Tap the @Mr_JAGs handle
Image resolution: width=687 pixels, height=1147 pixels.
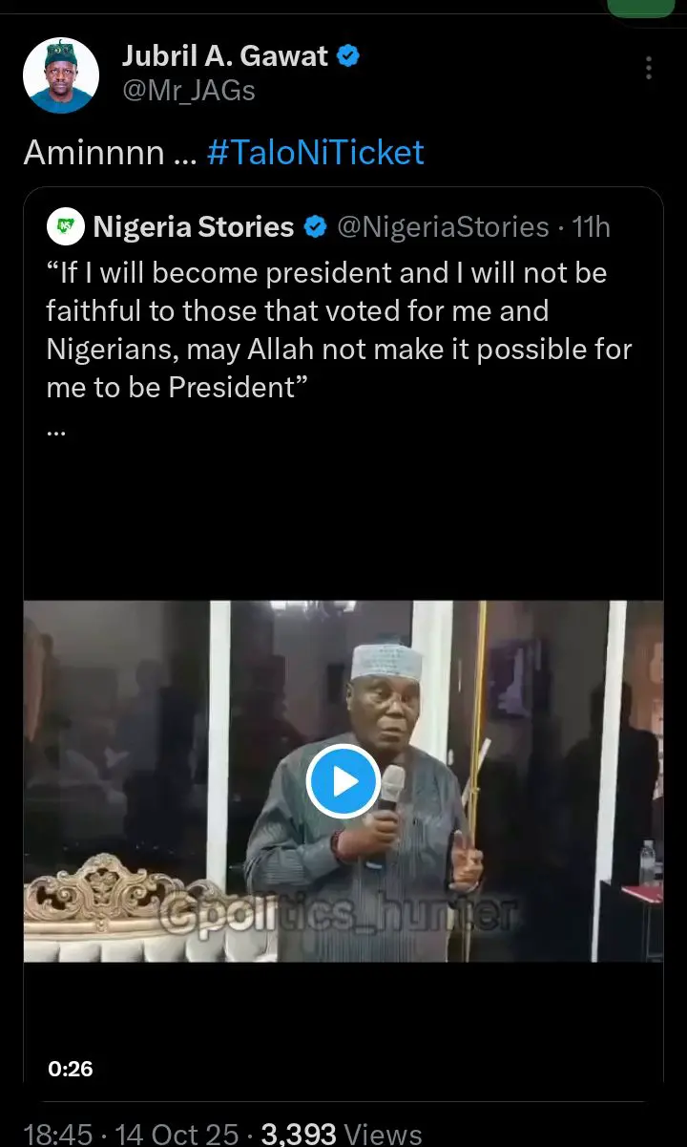pyautogui.click(x=189, y=91)
